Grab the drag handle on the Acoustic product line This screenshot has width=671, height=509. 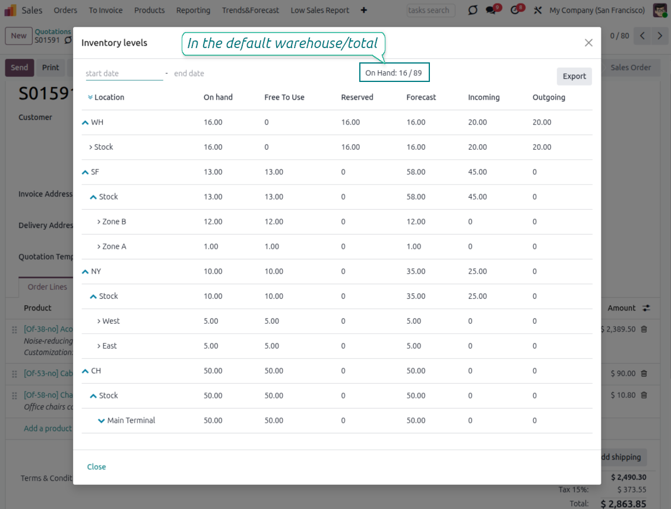tap(14, 329)
